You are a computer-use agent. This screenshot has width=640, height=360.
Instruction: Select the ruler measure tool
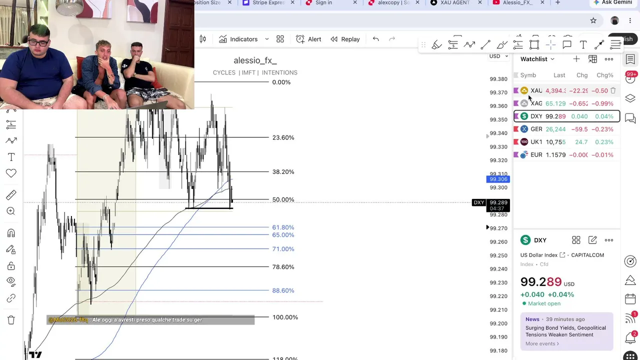pos(11,195)
